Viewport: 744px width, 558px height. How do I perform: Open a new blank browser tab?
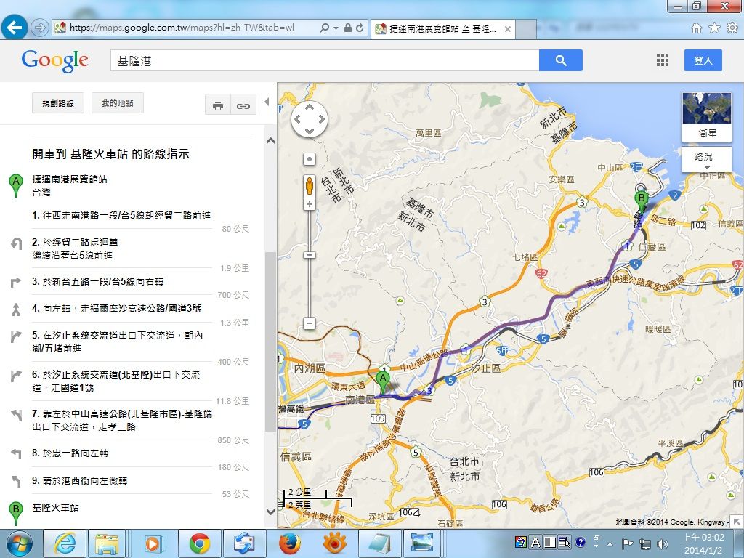[526, 29]
